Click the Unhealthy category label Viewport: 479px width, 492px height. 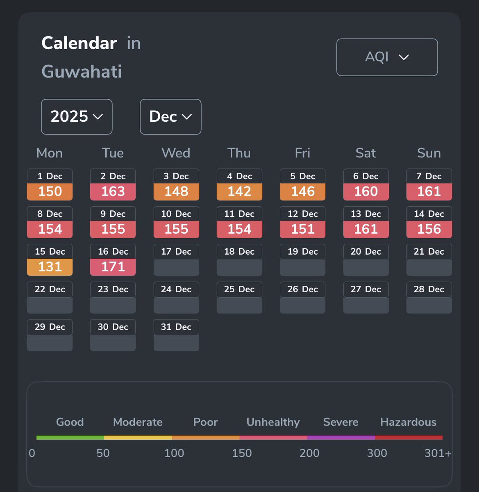(x=272, y=422)
